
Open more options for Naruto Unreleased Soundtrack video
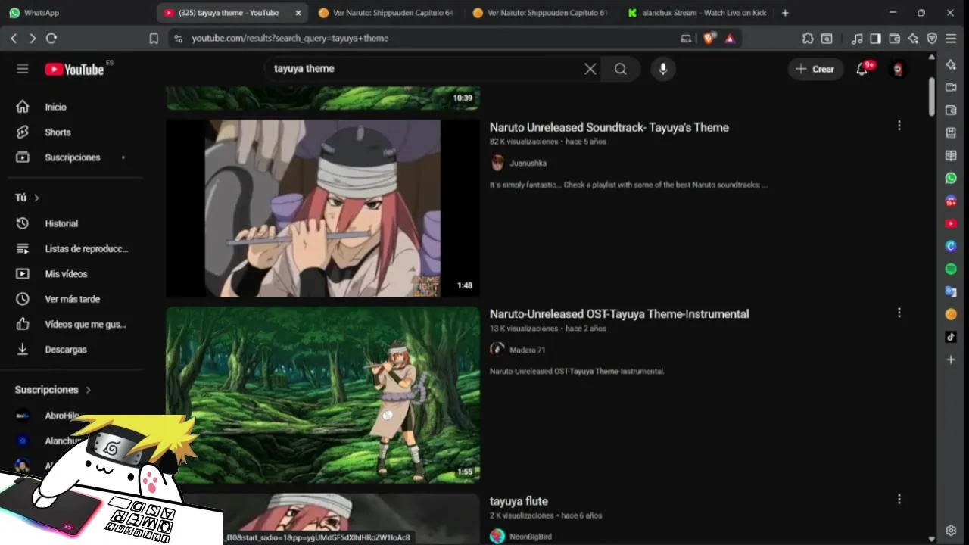[899, 126]
